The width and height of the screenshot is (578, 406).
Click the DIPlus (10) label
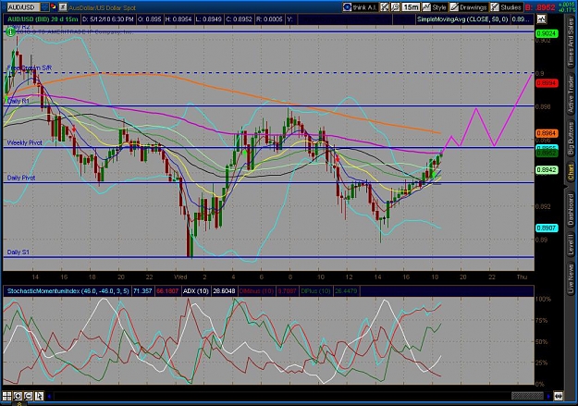point(315,291)
